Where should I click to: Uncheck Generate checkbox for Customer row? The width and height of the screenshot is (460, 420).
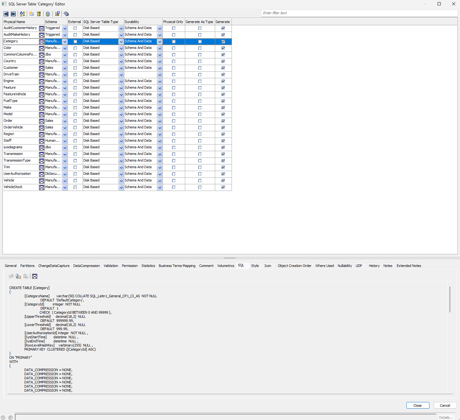click(x=223, y=68)
